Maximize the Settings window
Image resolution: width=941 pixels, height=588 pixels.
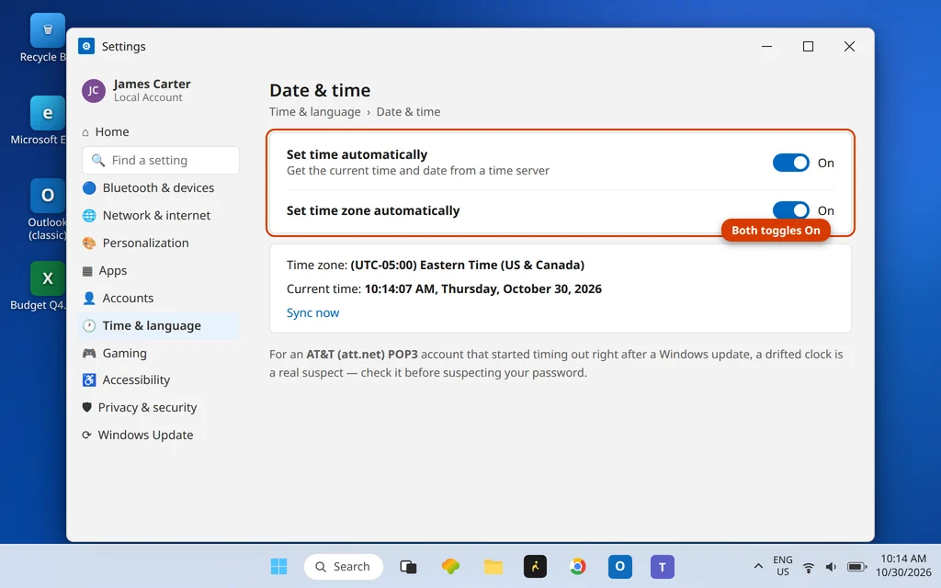click(809, 46)
